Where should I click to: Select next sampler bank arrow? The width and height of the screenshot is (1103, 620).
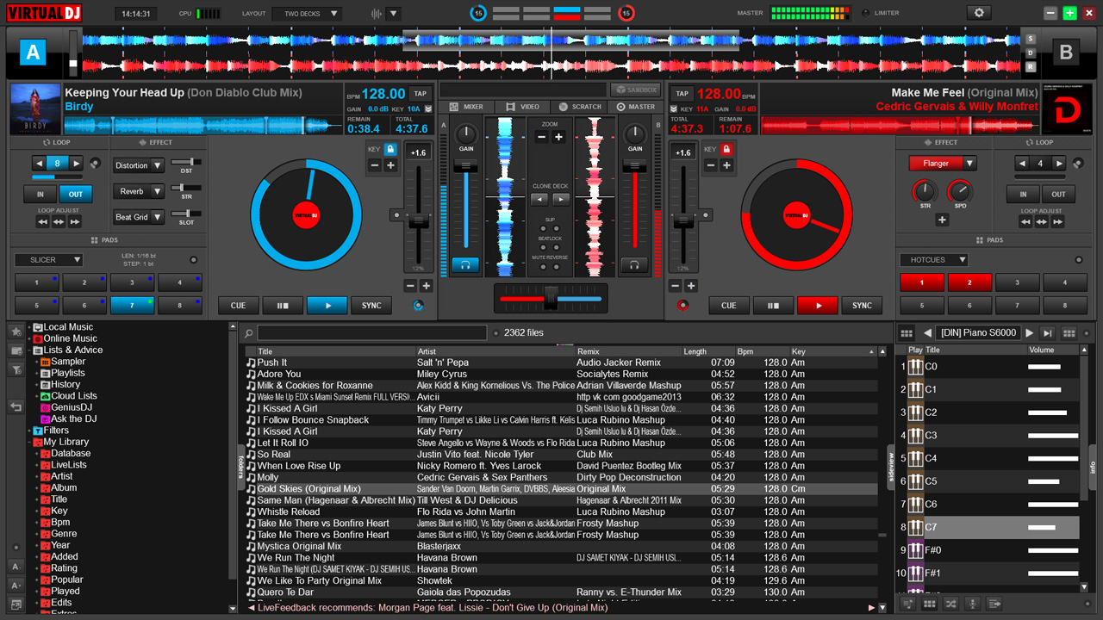1030,333
